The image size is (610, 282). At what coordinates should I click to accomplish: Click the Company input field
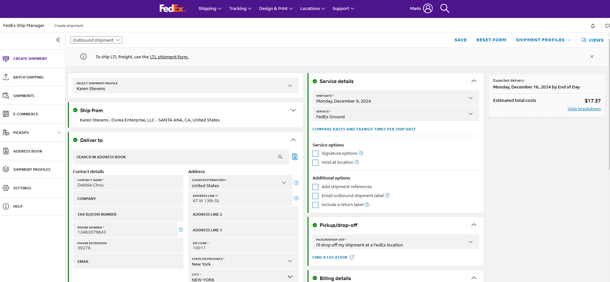click(x=128, y=198)
